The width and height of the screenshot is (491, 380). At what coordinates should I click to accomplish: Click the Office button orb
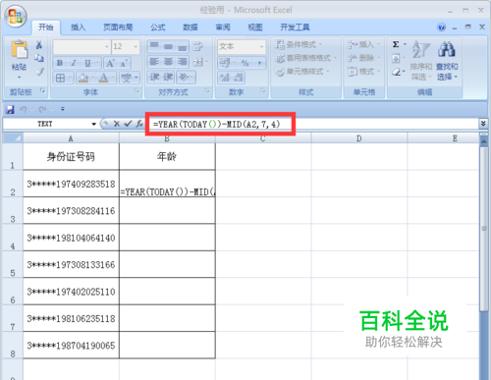[16, 16]
